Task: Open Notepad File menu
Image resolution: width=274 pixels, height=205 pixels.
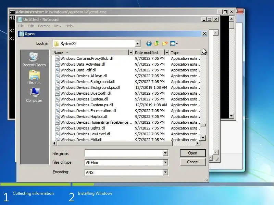Action: coord(21,26)
